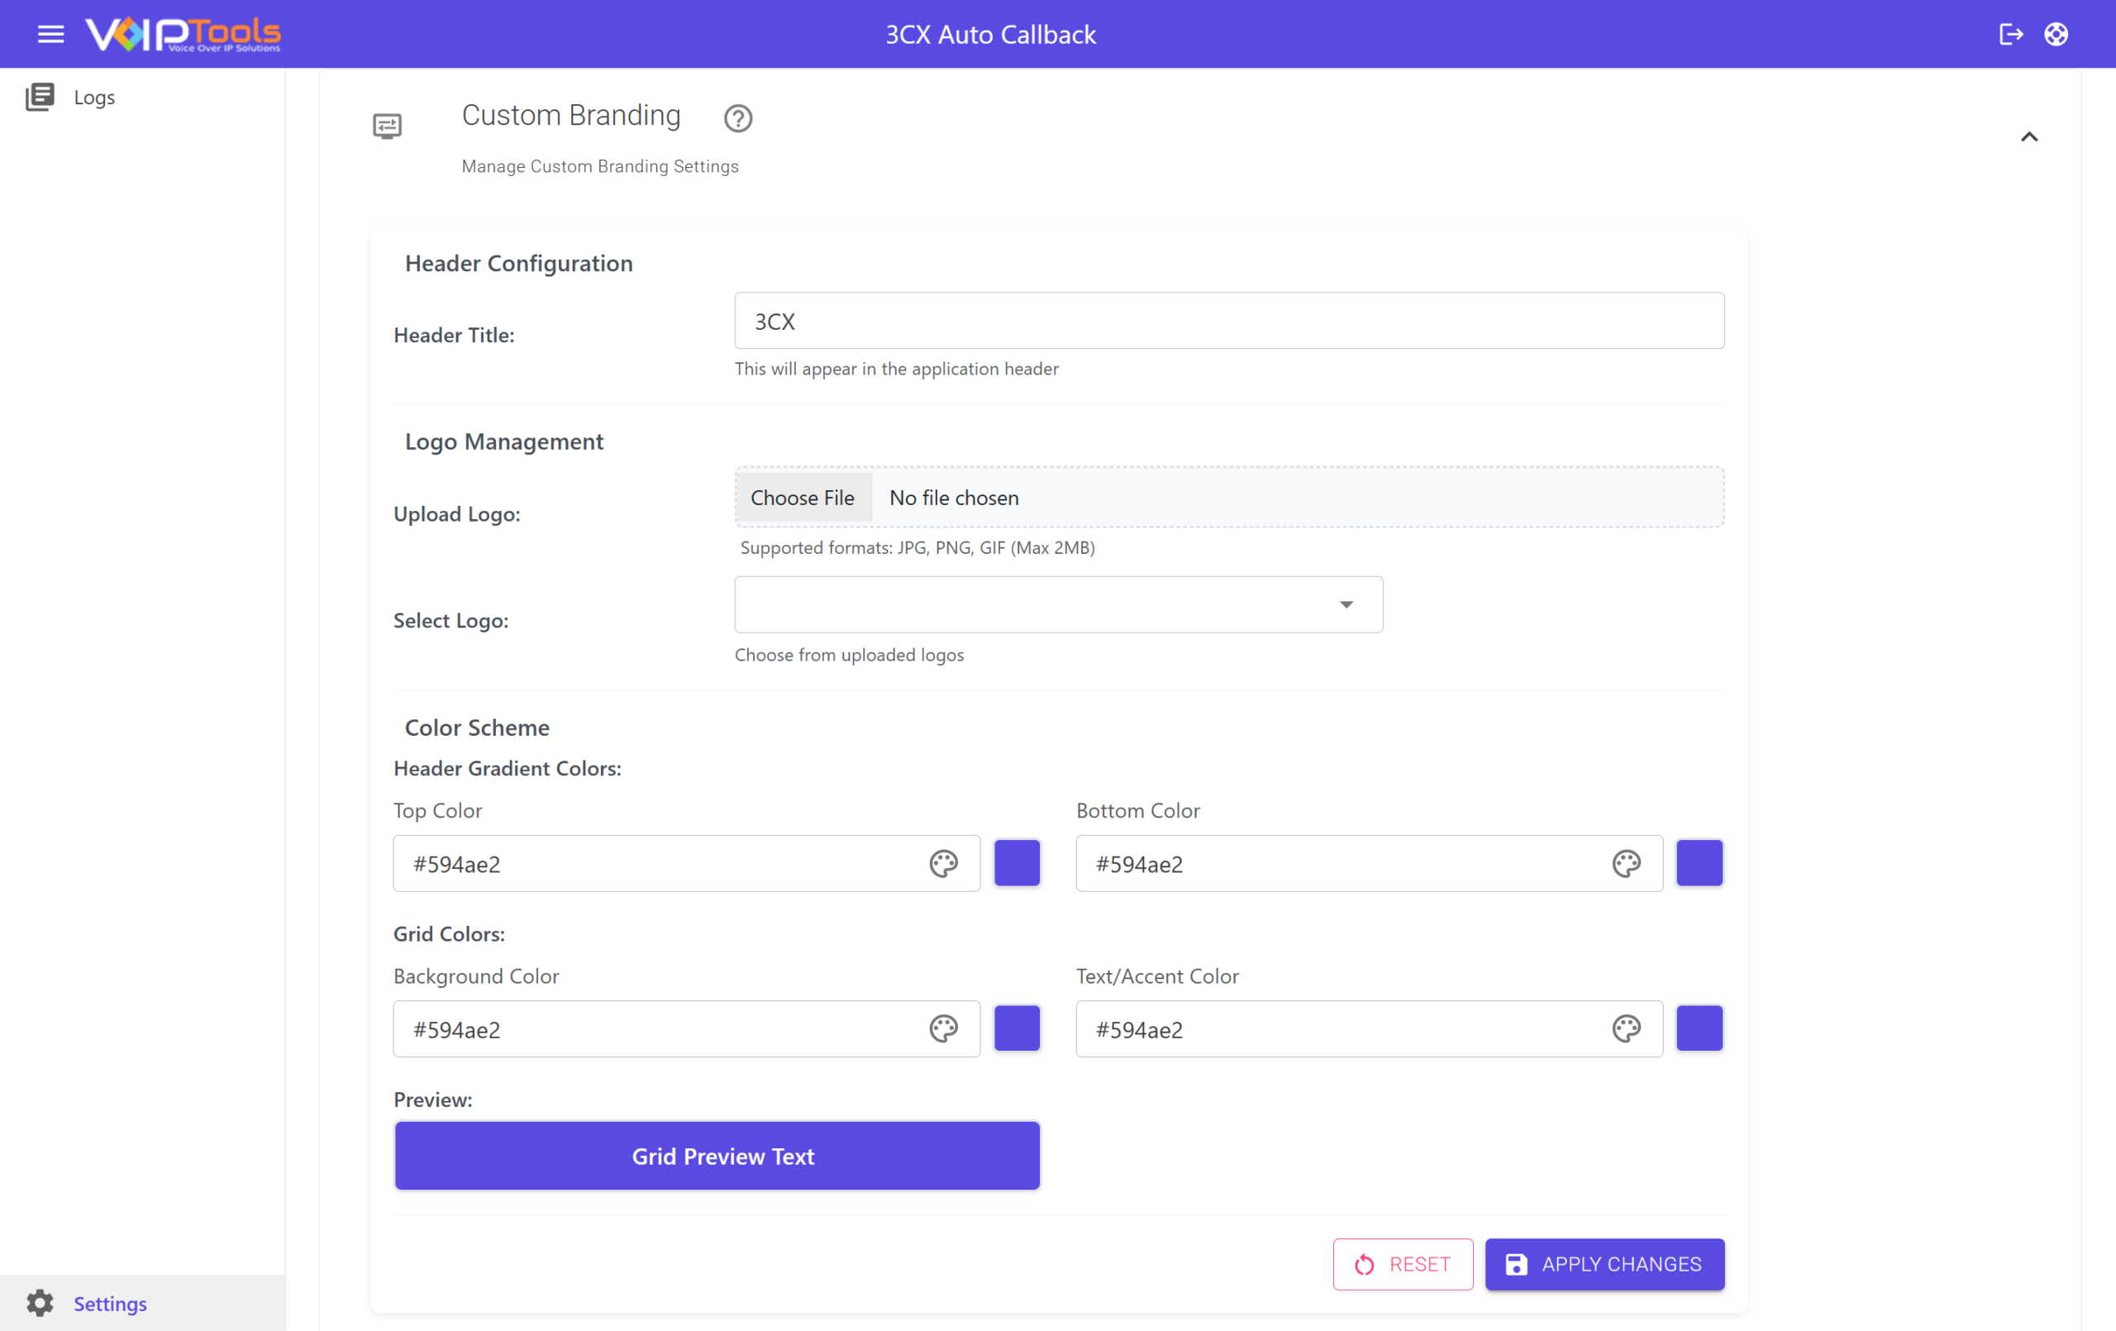This screenshot has width=2116, height=1331.
Task: Click the 'Color Scheme' heading
Action: pyautogui.click(x=477, y=727)
